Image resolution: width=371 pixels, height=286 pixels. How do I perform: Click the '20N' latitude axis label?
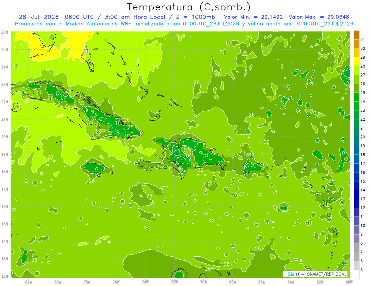[x=4, y=137]
